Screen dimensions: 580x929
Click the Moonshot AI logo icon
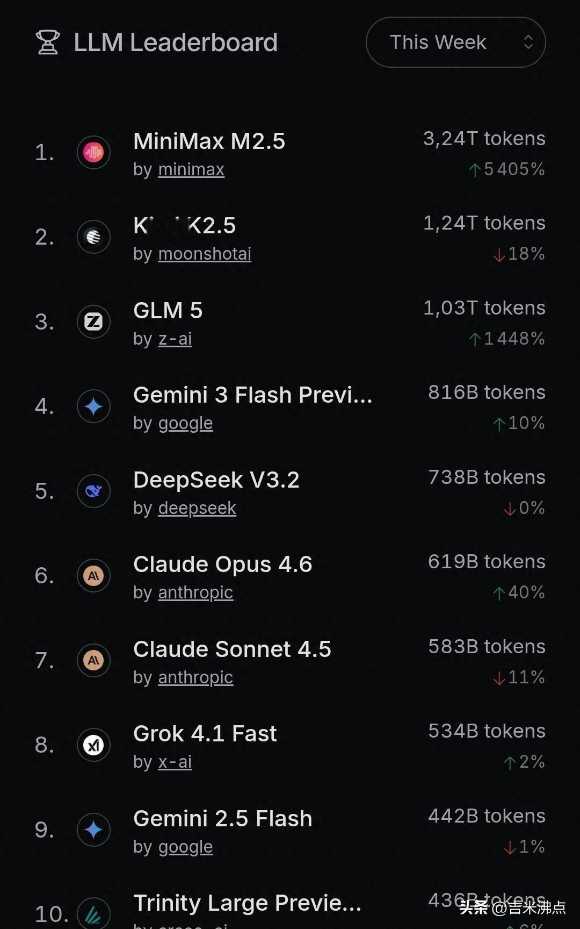coord(93,237)
